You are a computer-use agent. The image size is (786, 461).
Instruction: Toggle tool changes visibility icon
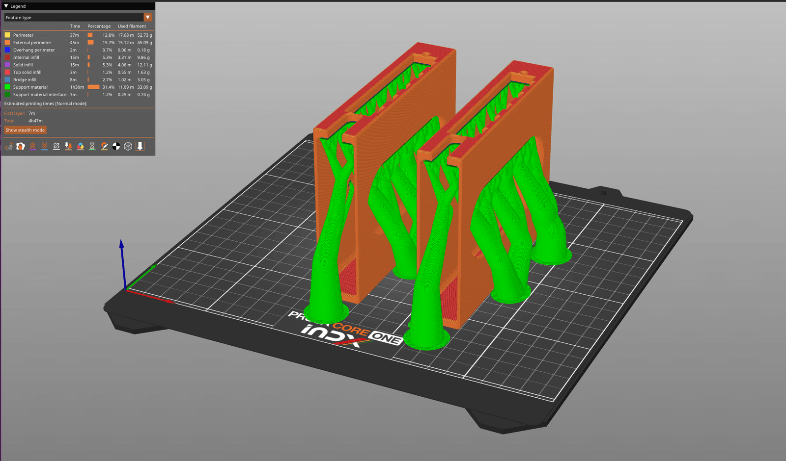point(68,146)
